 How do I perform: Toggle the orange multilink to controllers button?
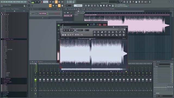click(x=59, y=5)
